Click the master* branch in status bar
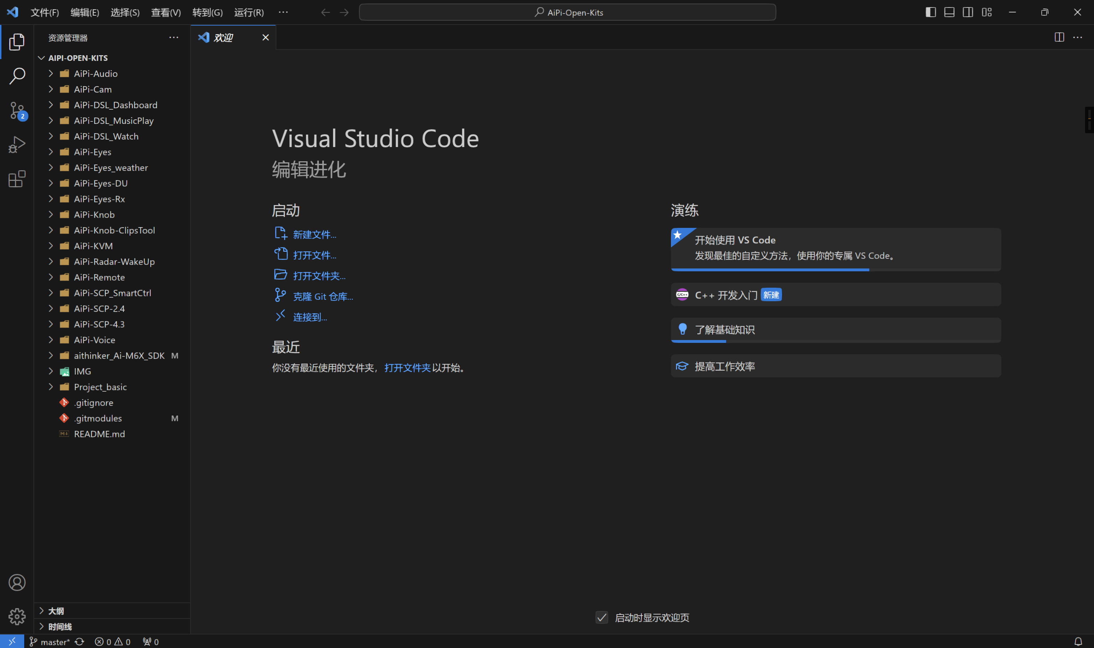Screen dimensions: 1094x648 (x=50, y=642)
